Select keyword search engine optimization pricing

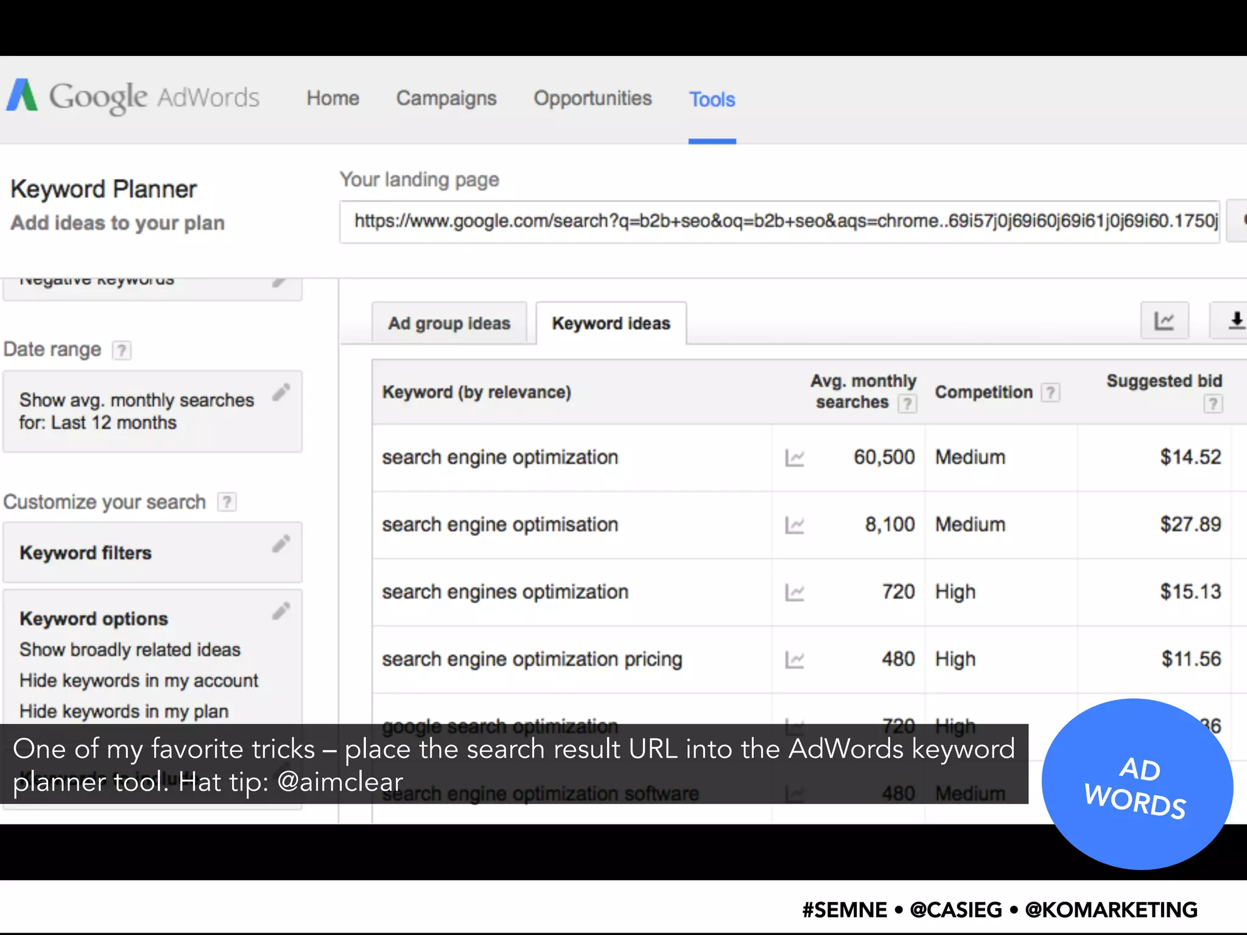[x=532, y=659]
